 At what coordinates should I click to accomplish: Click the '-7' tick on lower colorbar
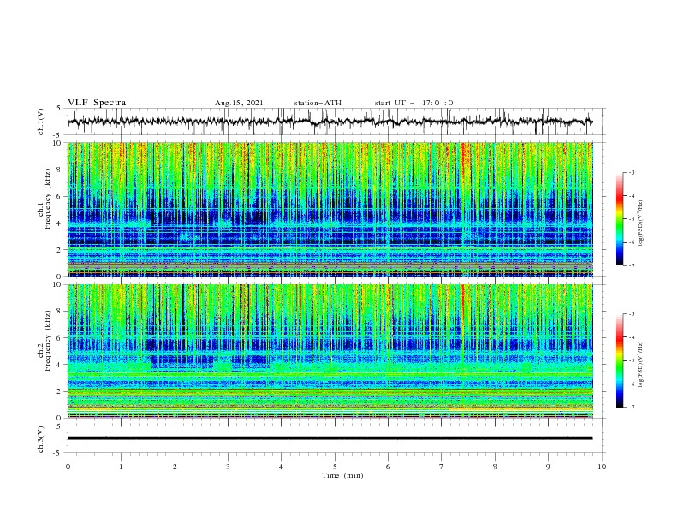631,408
